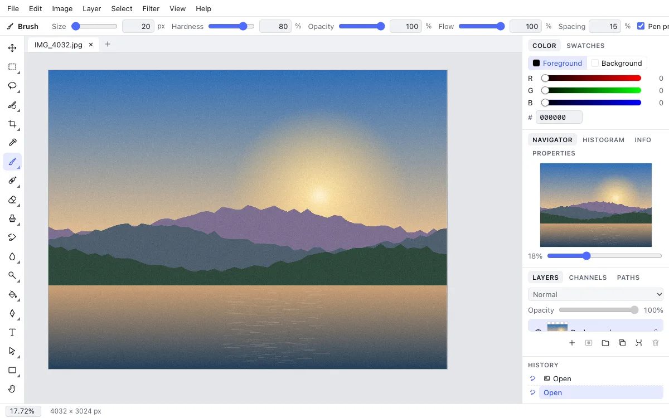Select the Rectangular Marquee tool
Screen dimensions: 669x418
point(12,67)
